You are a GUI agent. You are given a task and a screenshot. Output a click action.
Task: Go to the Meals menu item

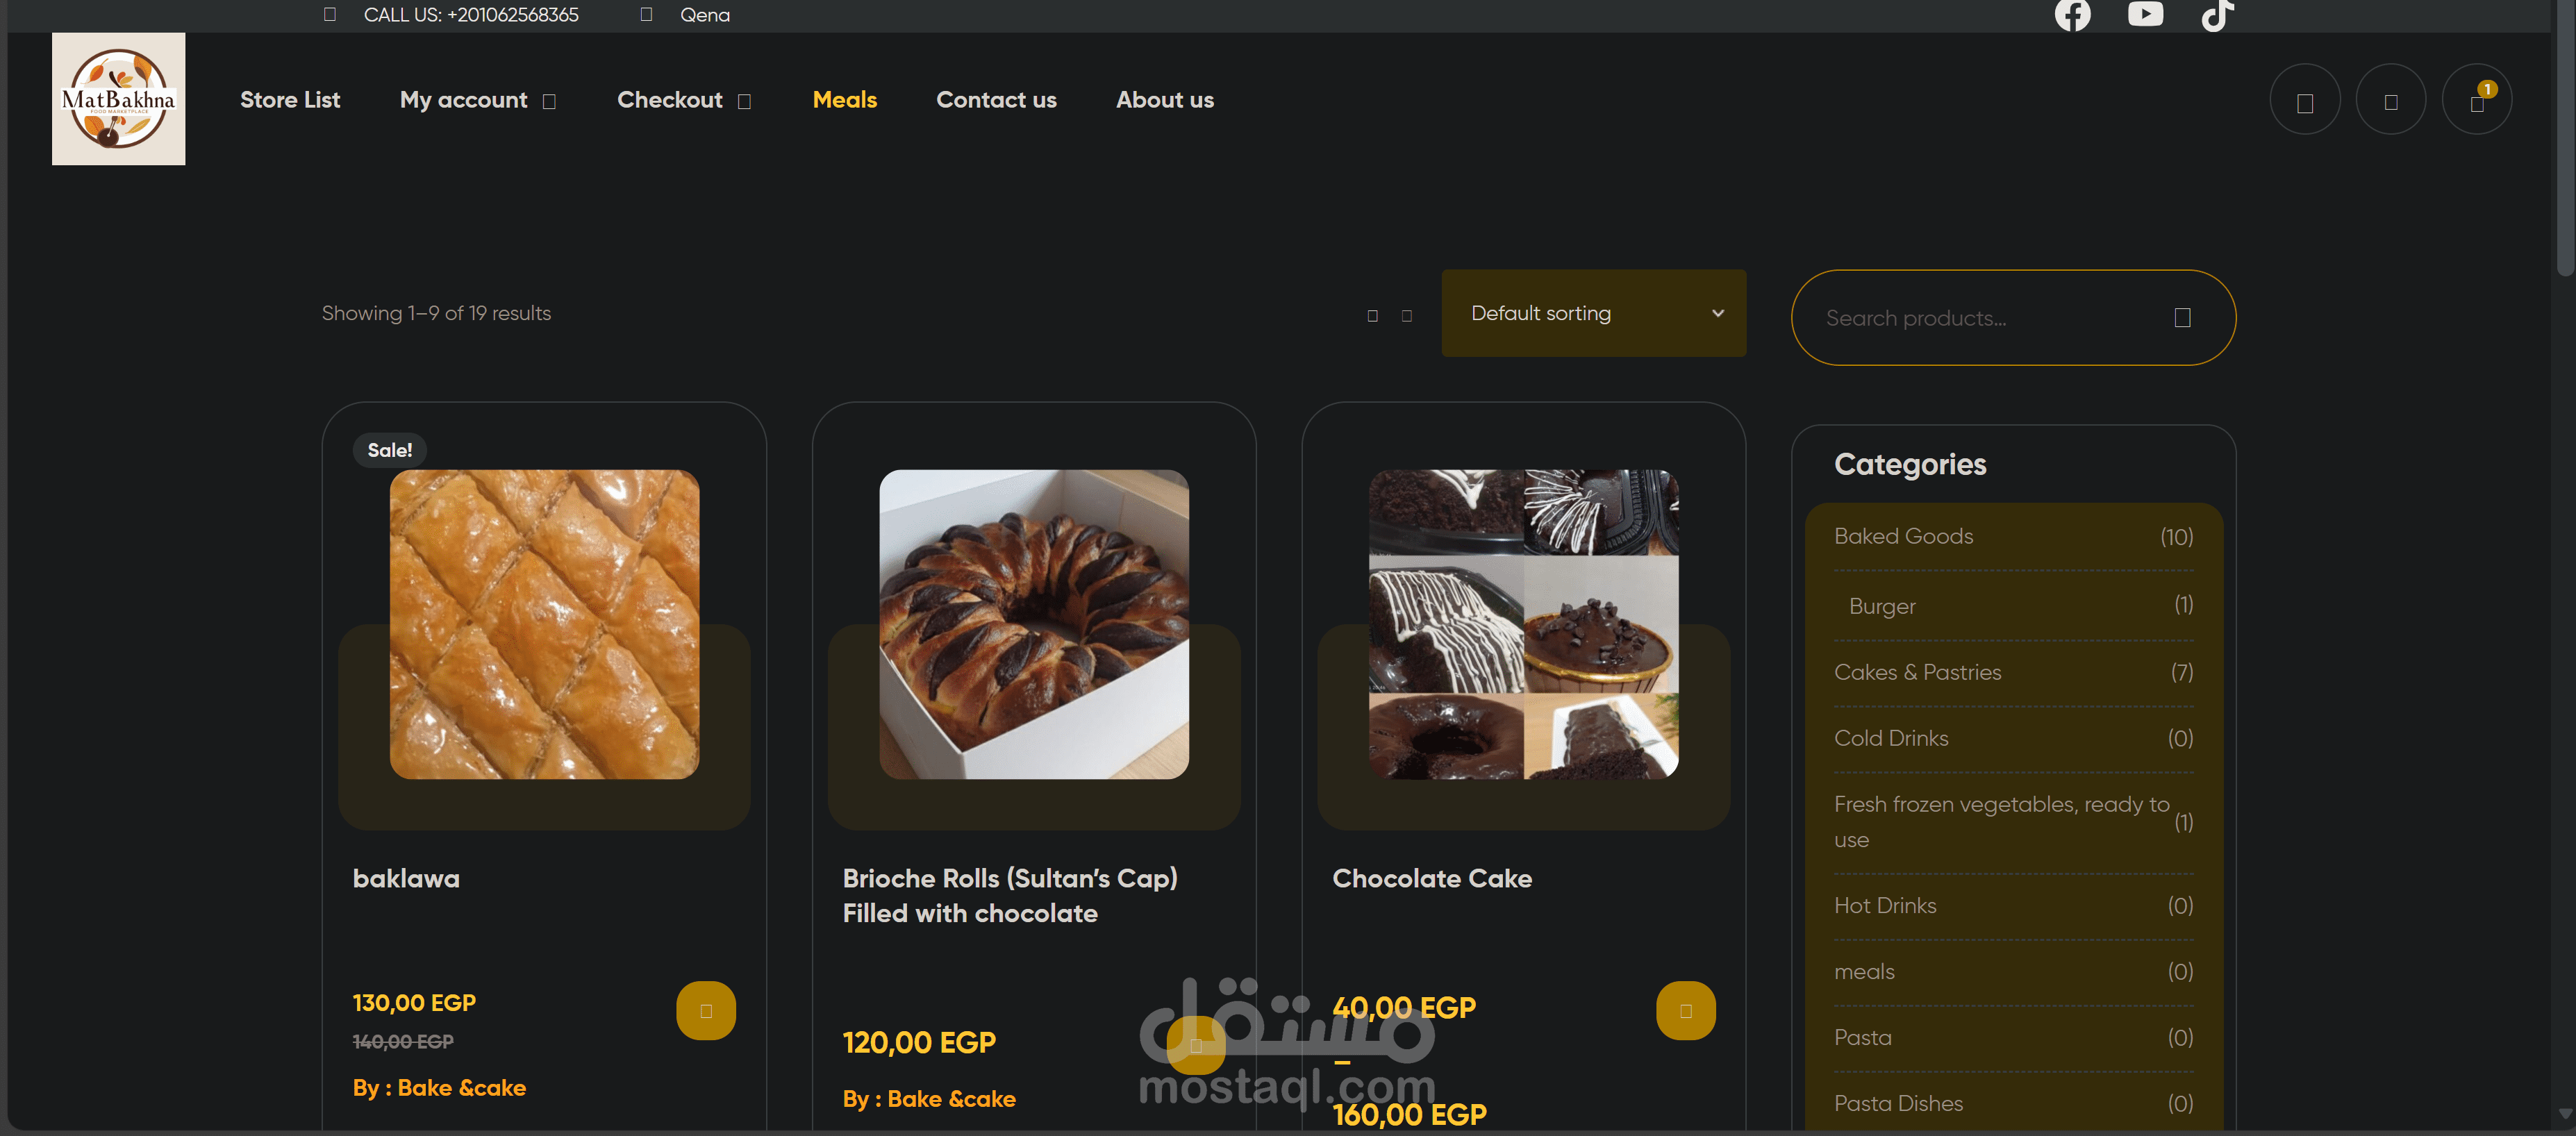(844, 100)
